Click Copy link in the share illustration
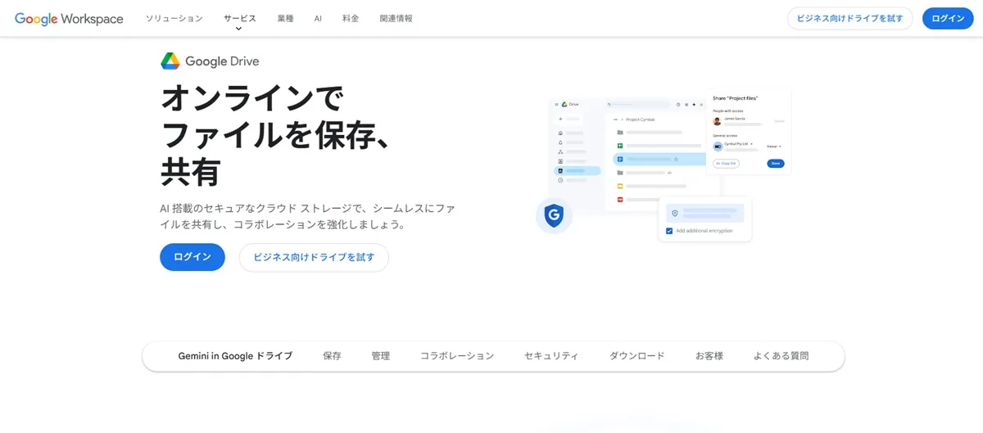This screenshot has height=433, width=983. [x=726, y=164]
